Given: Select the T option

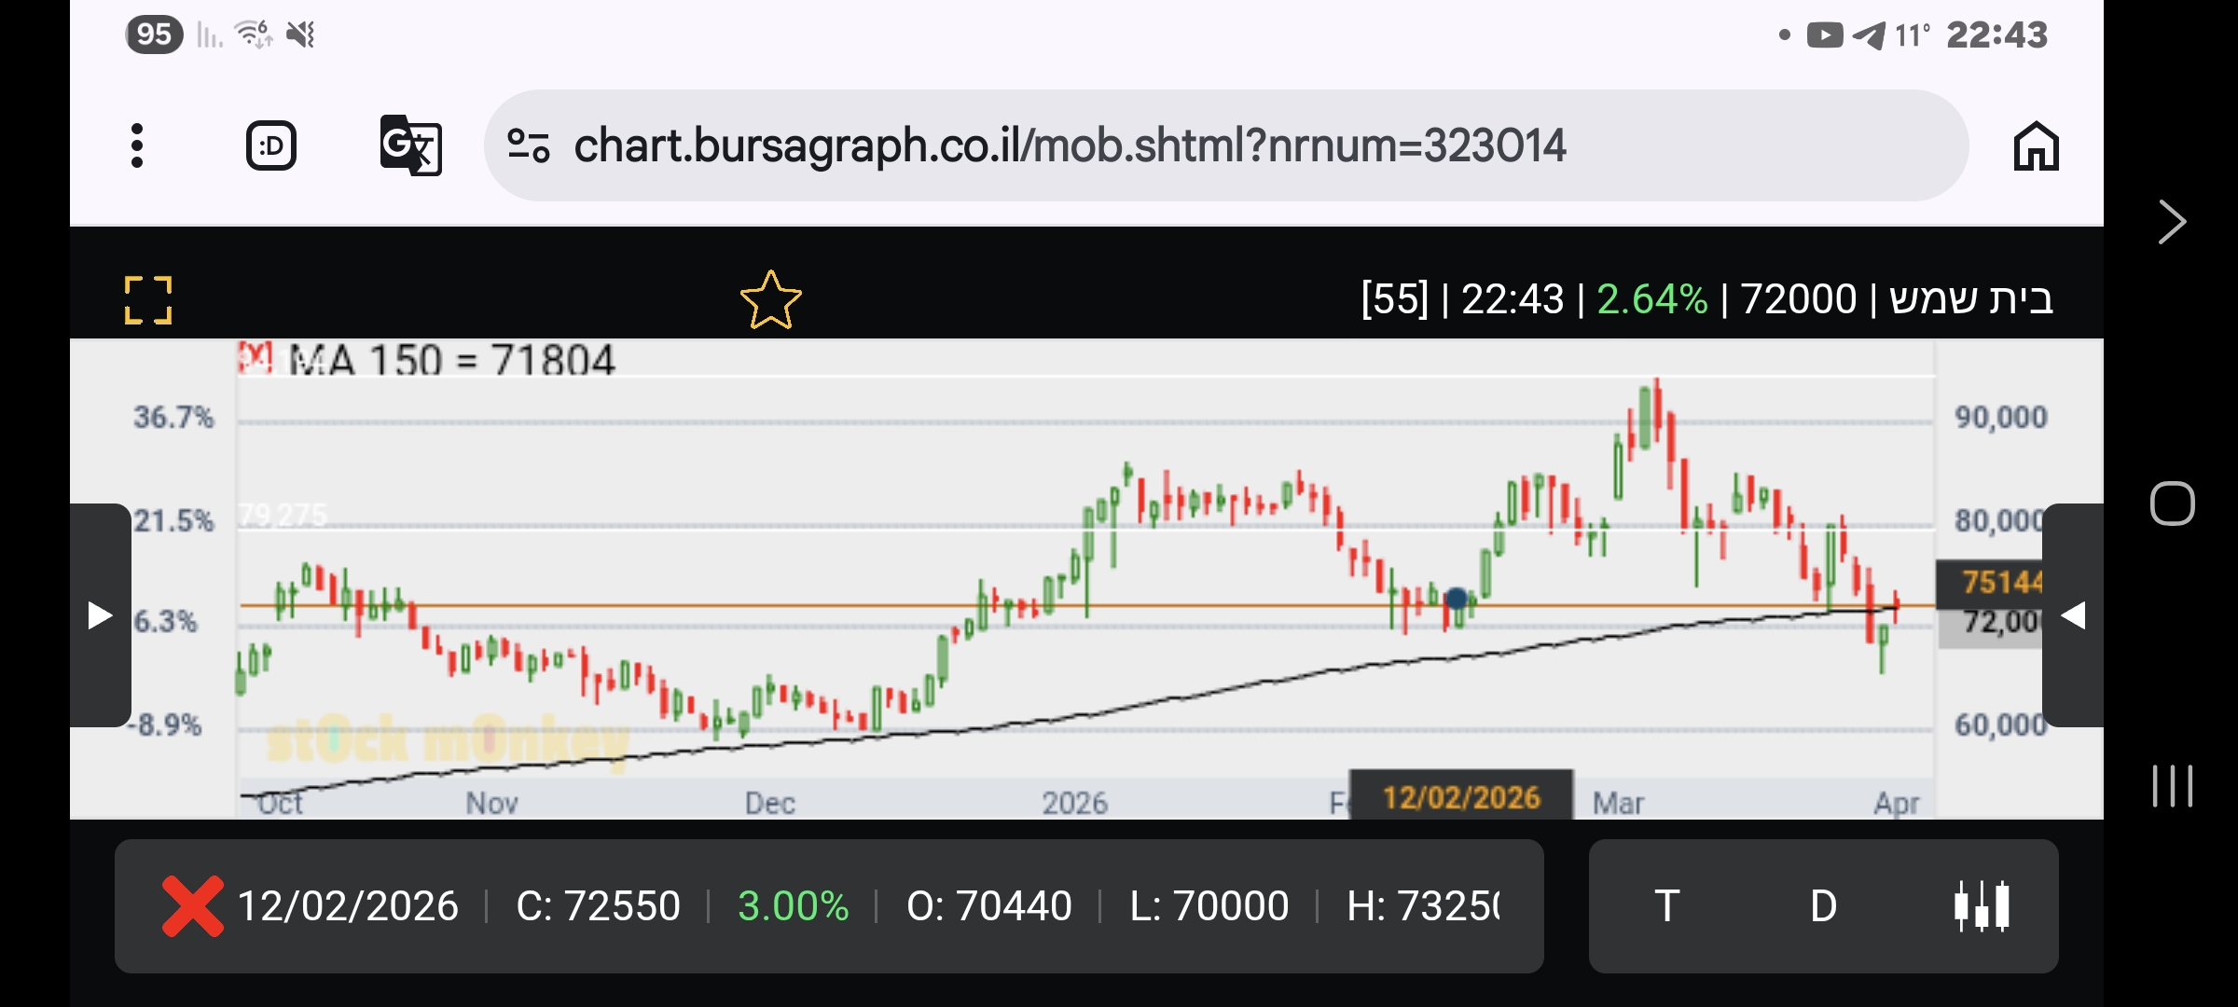Looking at the screenshot, I should (1667, 905).
